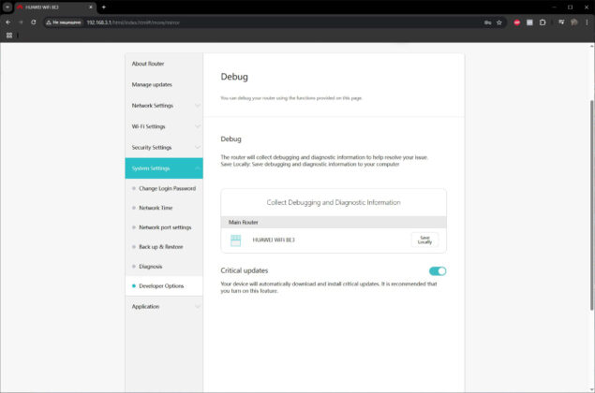595x393 pixels.
Task: Collapse the System Settings section
Action: [x=164, y=167]
